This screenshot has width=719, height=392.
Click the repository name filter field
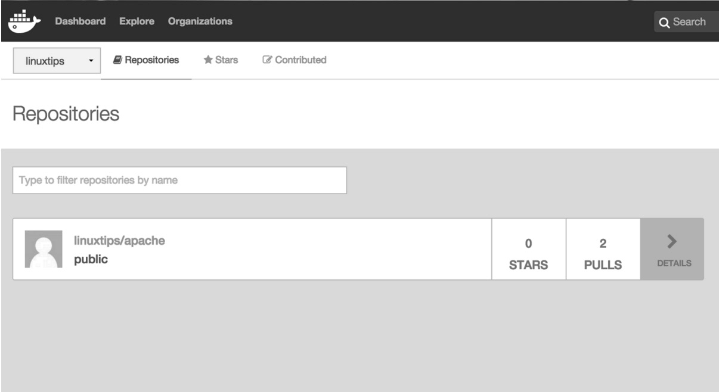(179, 179)
